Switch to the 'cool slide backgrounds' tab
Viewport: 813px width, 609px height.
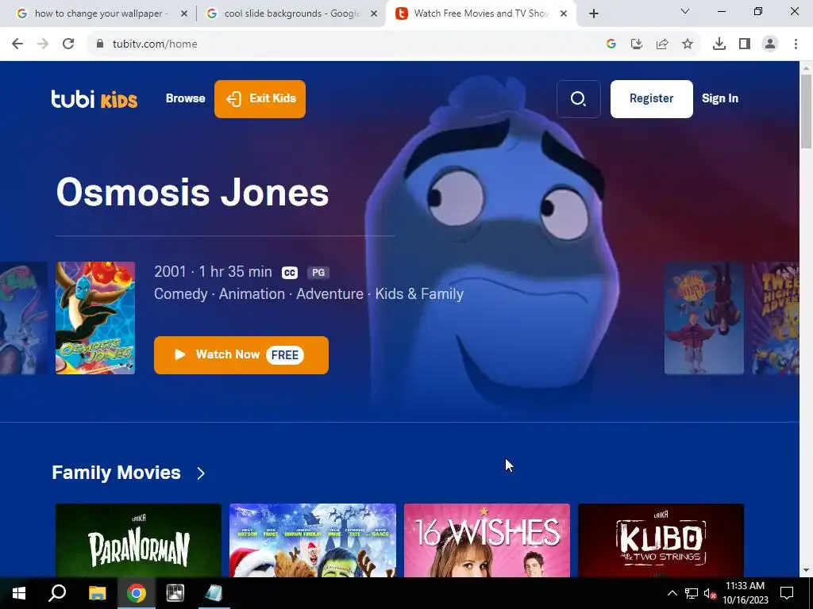291,13
